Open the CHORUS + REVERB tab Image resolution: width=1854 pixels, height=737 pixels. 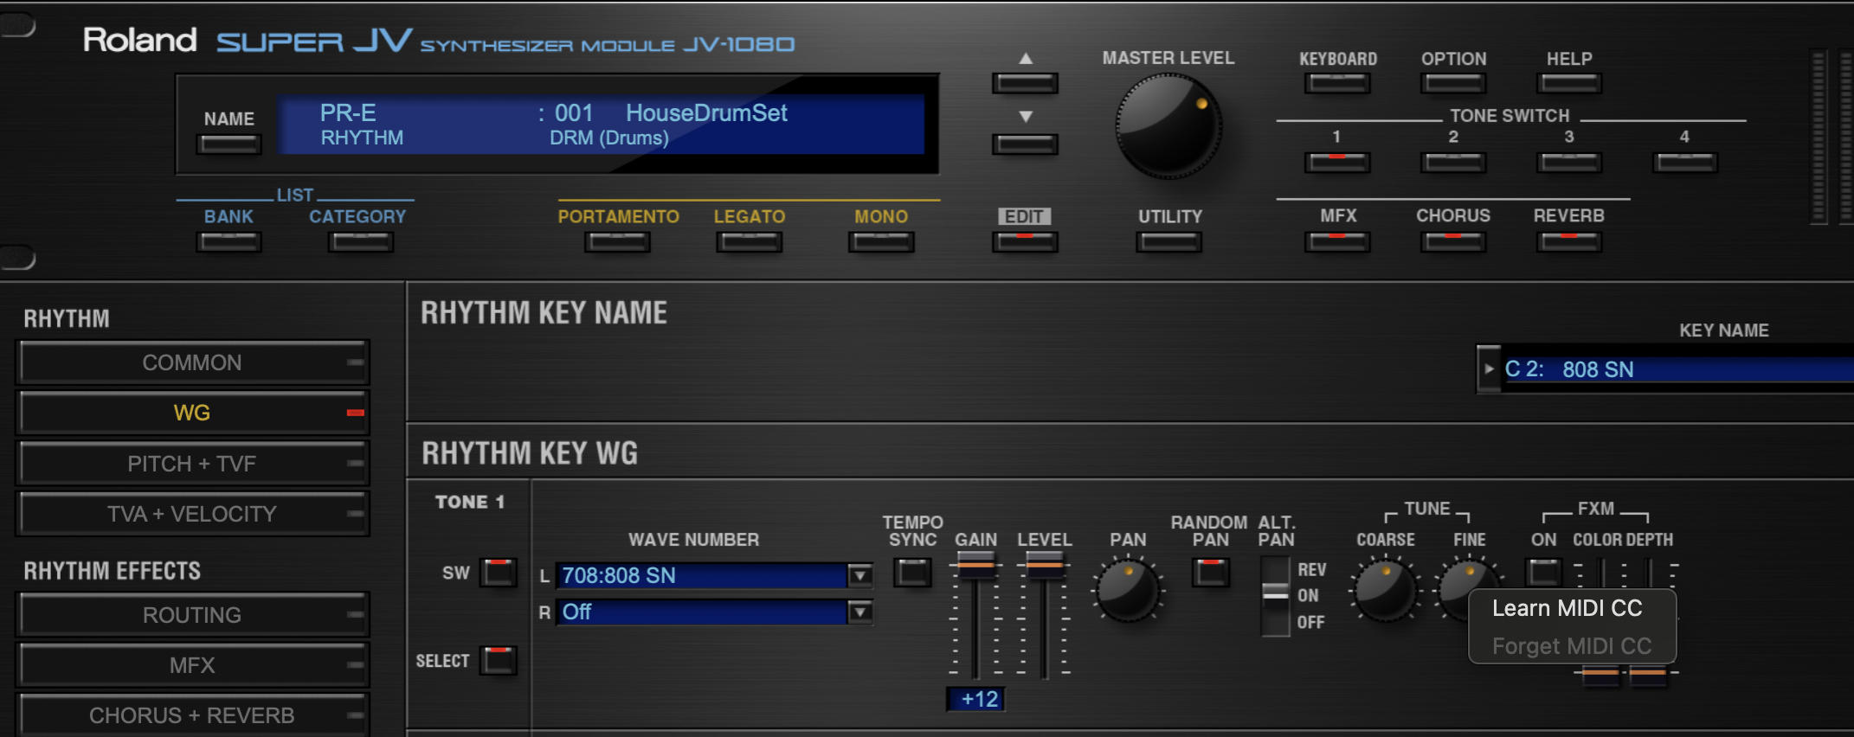(x=192, y=715)
